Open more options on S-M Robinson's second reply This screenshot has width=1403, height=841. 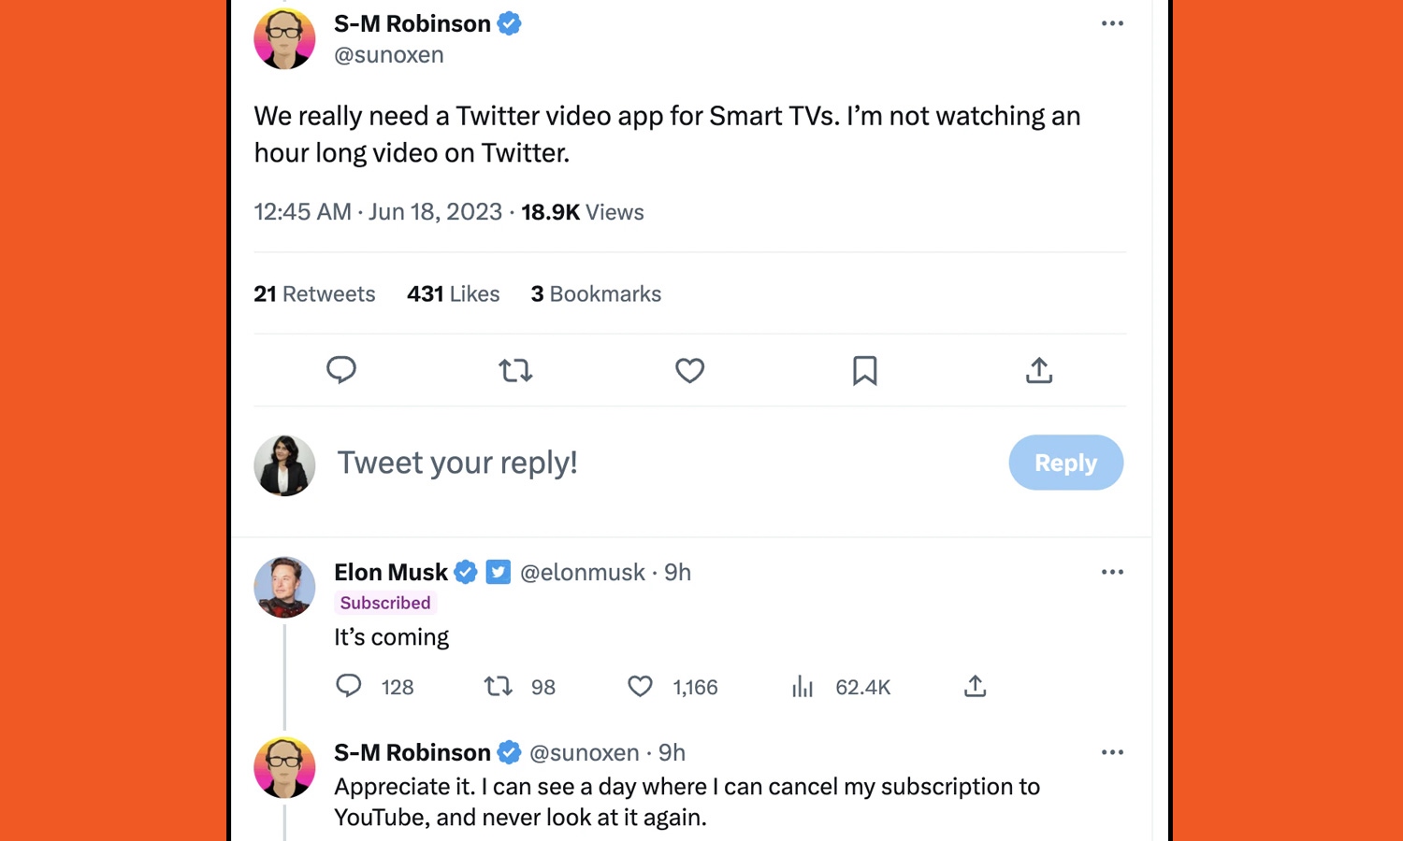click(x=1112, y=751)
